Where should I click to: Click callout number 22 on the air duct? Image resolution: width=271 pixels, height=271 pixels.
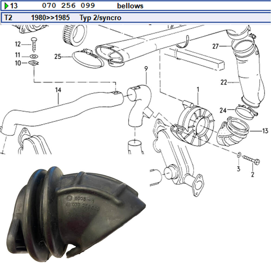[224, 82]
